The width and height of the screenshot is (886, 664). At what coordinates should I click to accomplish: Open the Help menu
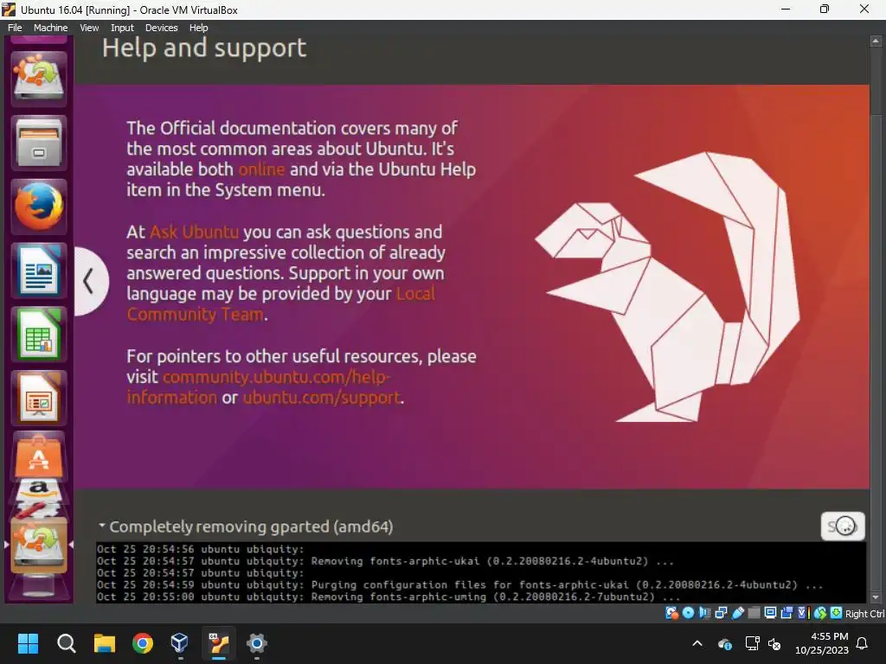[198, 28]
